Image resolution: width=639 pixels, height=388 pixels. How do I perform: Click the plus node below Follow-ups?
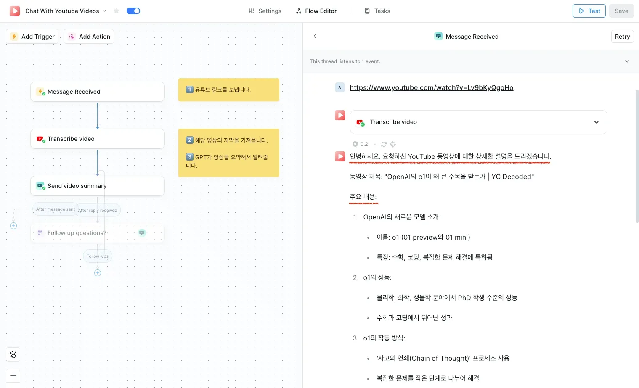coord(98,273)
